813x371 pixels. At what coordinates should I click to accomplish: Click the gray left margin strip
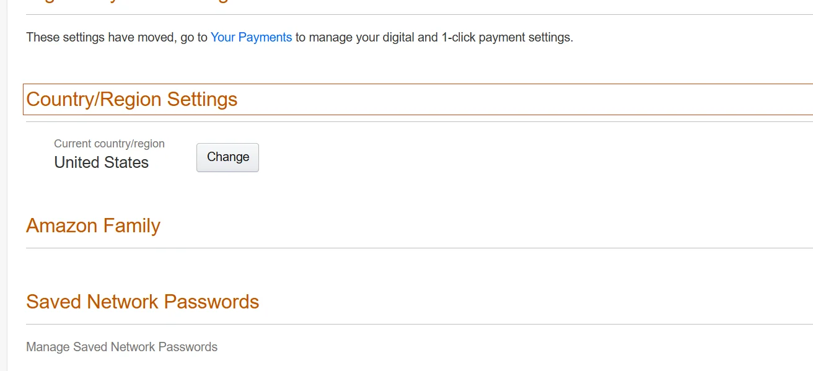[x=3, y=186]
